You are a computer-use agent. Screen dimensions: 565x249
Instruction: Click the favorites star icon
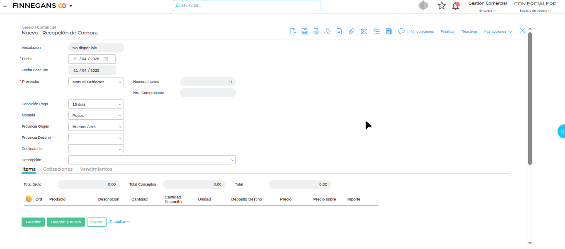tap(442, 6)
